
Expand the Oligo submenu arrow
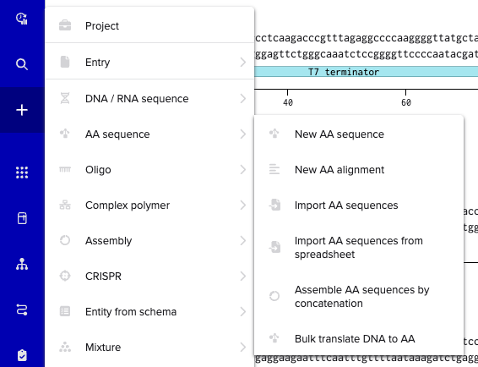243,170
